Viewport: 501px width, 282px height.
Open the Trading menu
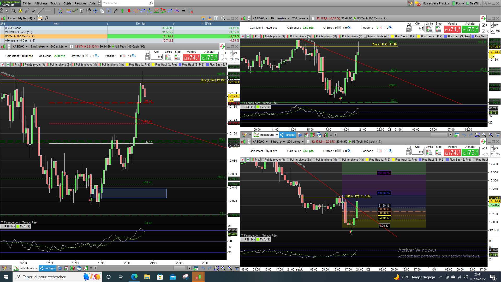pos(55,3)
